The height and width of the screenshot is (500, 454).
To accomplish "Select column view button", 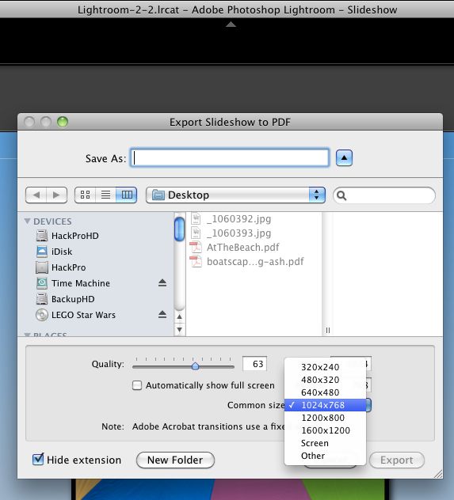I will [x=127, y=195].
